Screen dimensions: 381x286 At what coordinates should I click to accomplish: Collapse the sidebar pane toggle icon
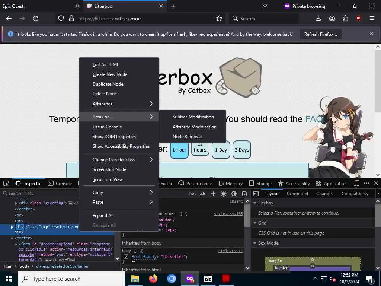(x=256, y=194)
